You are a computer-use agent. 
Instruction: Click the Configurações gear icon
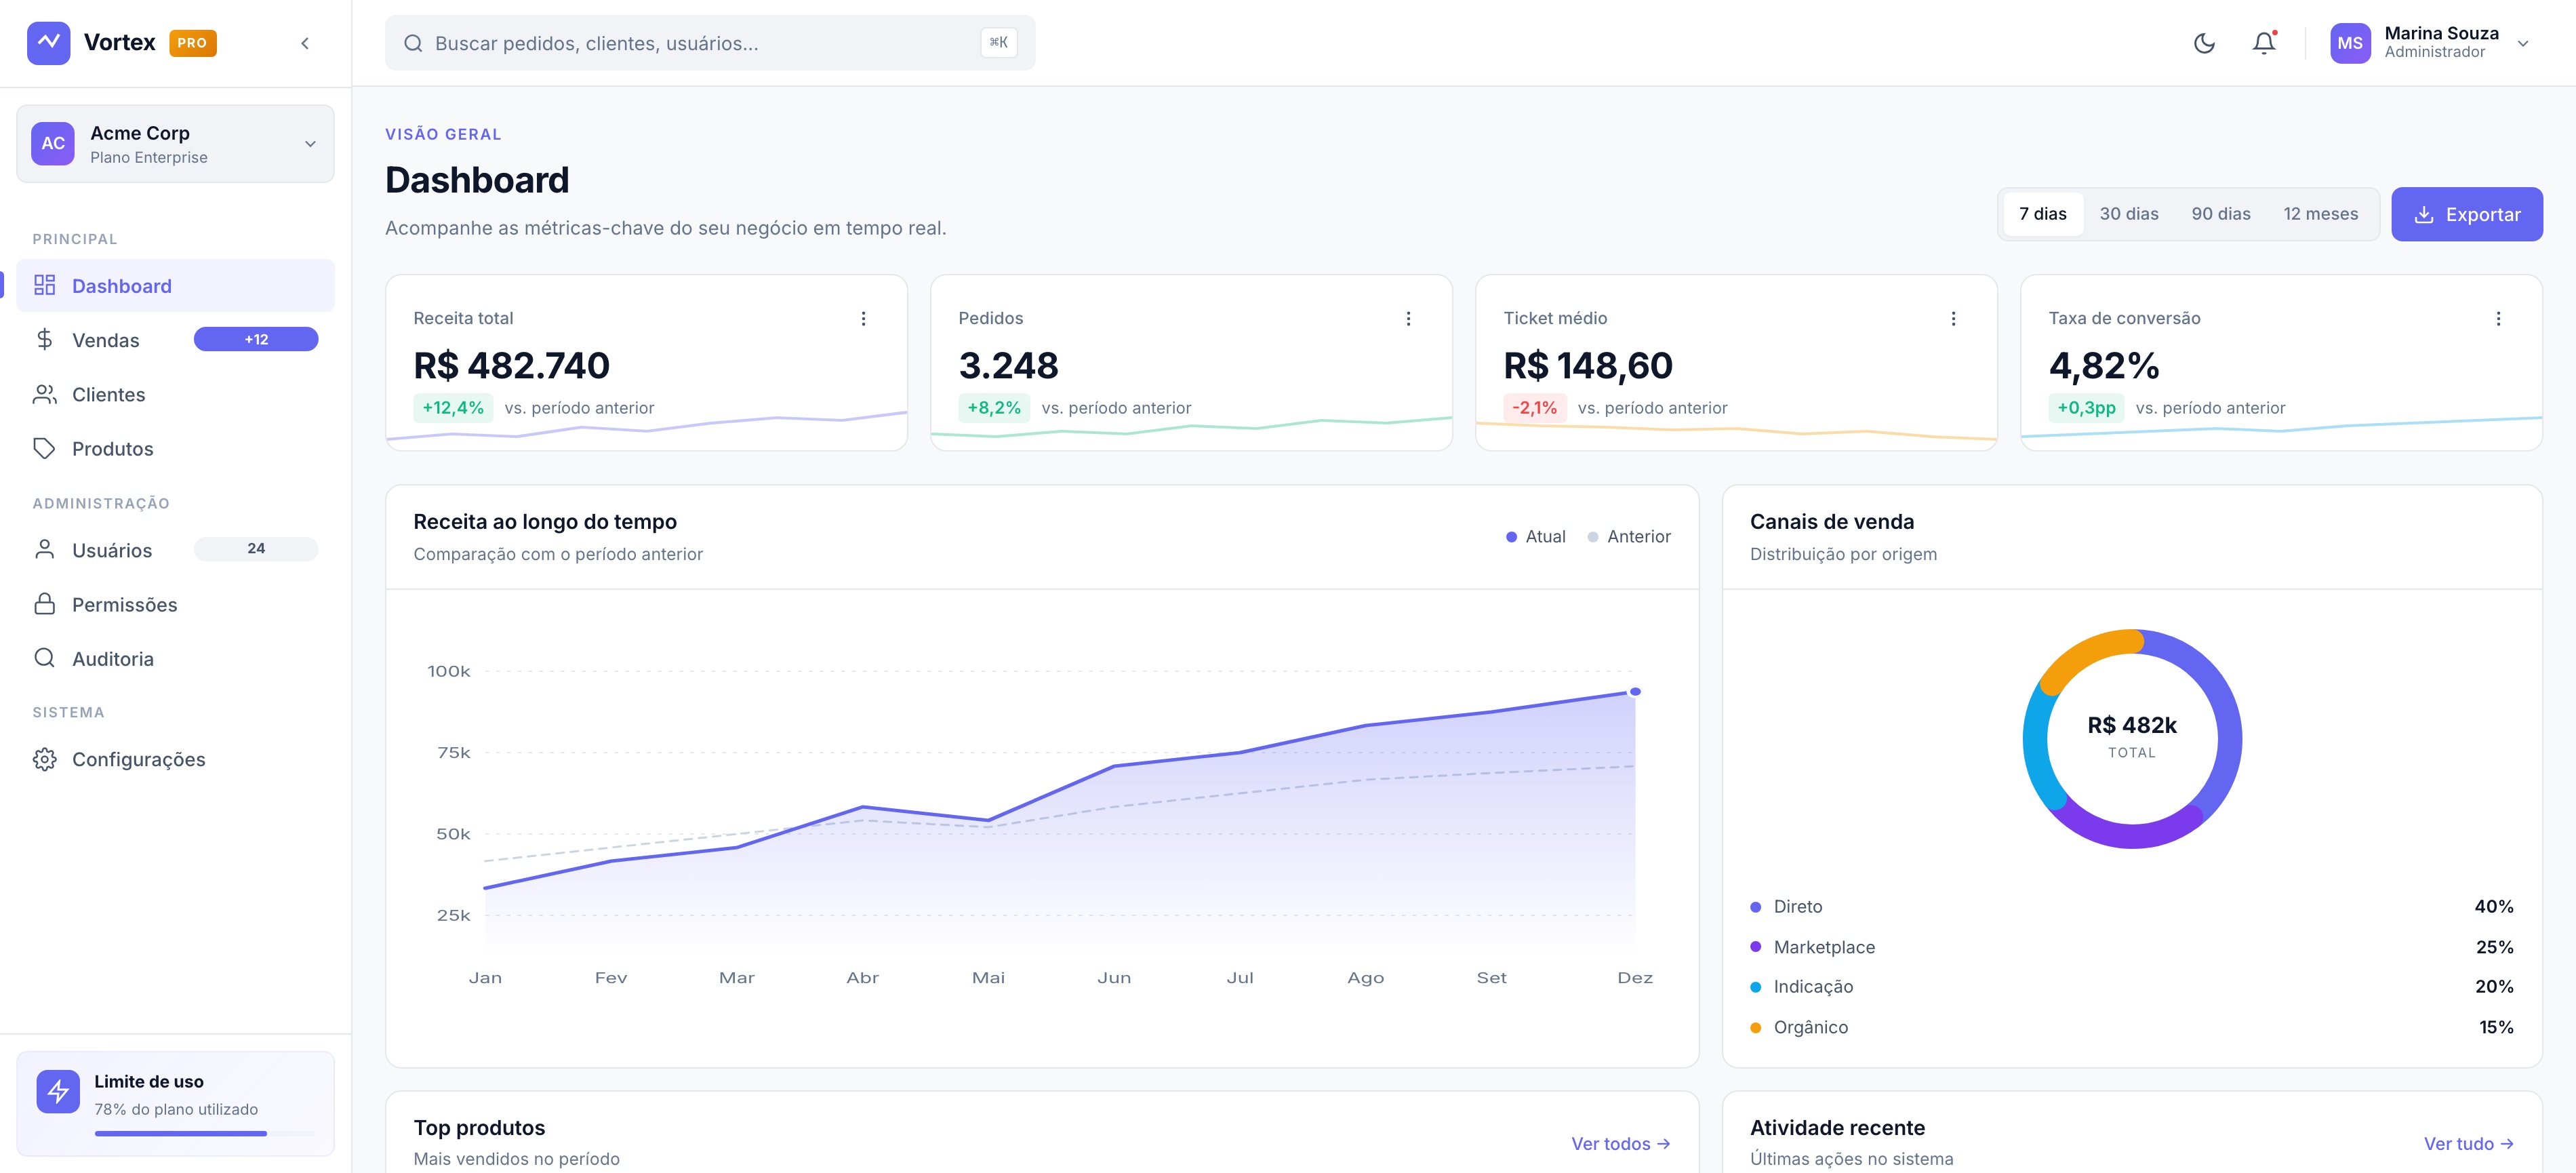coord(44,759)
